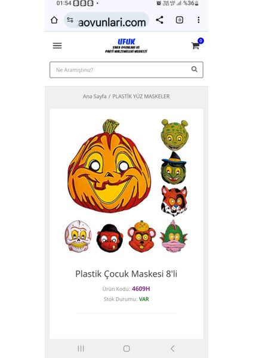Open the hamburger navigation menu
This screenshot has height=358, width=253.
coord(57,46)
